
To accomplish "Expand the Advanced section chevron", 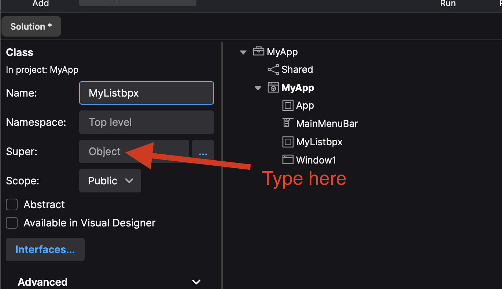I will pos(196,282).
